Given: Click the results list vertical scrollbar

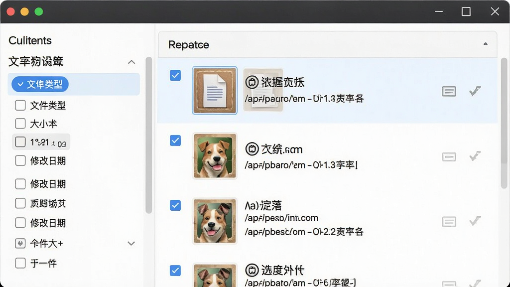Looking at the screenshot, I should pos(504,123).
